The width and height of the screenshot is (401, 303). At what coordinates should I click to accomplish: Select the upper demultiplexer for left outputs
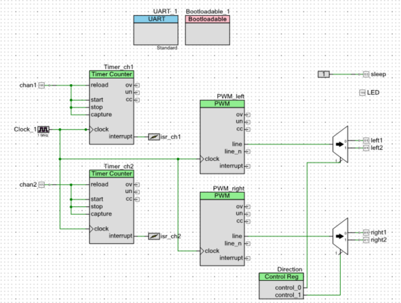click(x=340, y=144)
